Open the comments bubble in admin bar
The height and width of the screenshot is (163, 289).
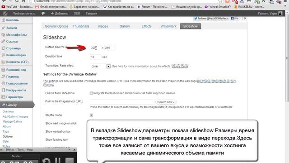pyautogui.click(x=43, y=13)
